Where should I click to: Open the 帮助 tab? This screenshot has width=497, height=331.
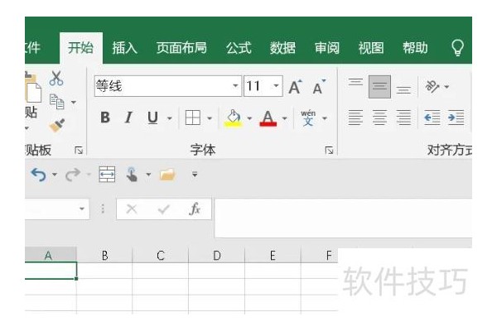click(x=415, y=48)
